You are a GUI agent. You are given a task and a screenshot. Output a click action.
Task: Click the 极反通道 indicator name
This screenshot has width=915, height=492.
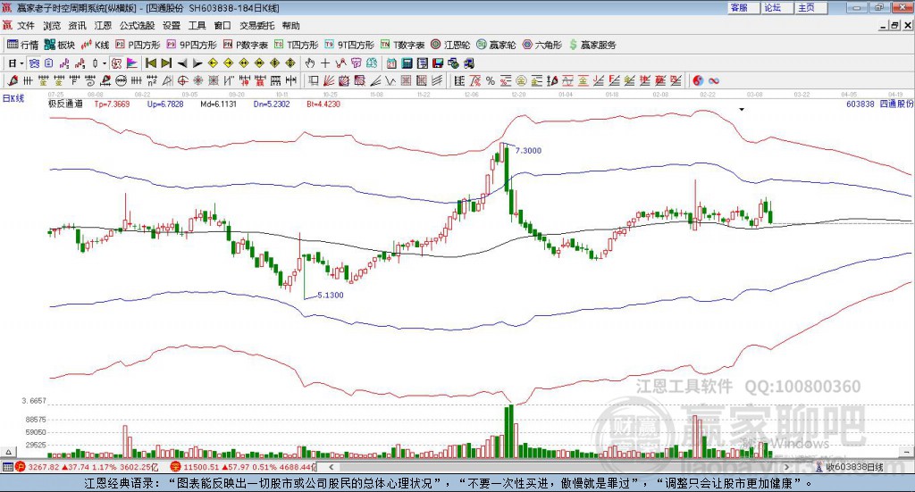click(65, 104)
